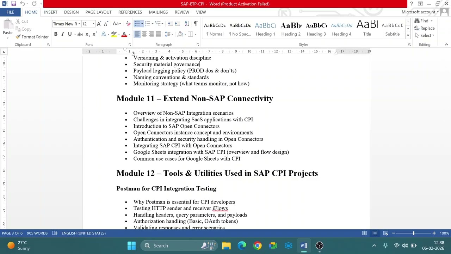The width and height of the screenshot is (451, 254).
Task: Switch to the REVIEW tab
Action: (182, 12)
